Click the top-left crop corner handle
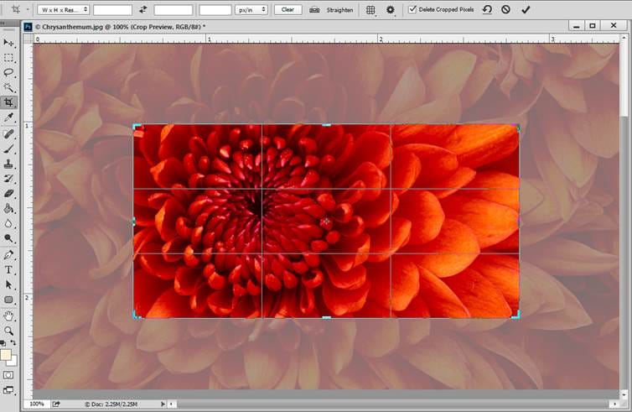 (137, 128)
